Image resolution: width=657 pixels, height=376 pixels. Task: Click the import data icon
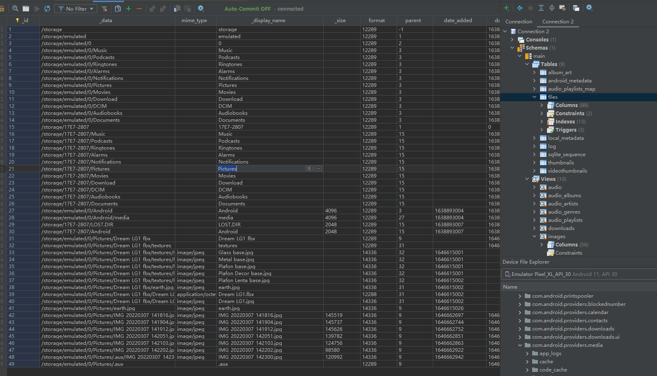coord(177,8)
